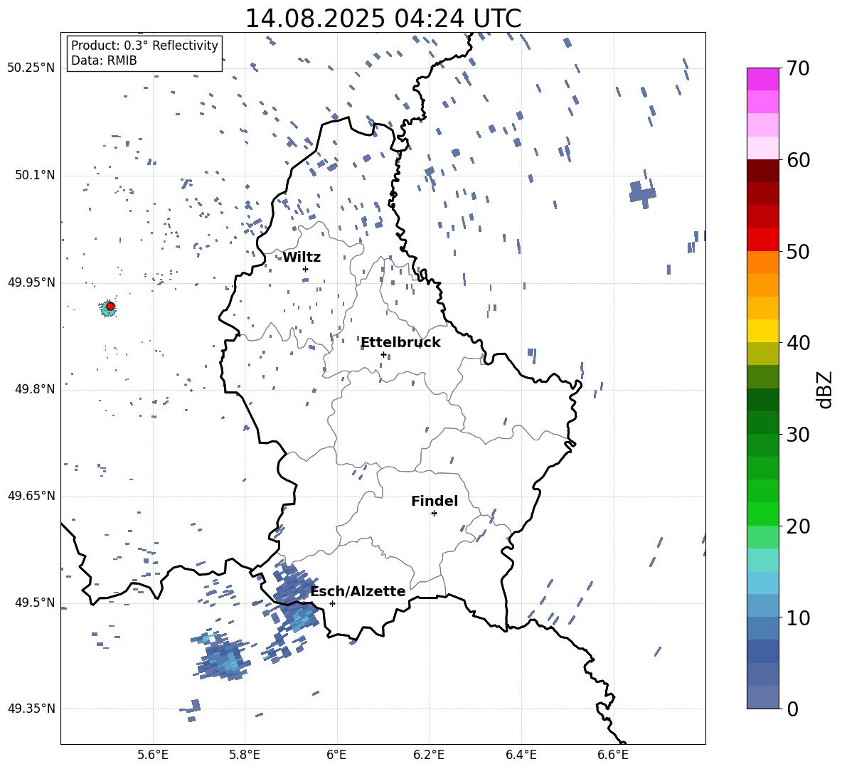Click the large echo blob southwest of Esch/Alzette
The height and width of the screenshot is (769, 842).
[224, 658]
